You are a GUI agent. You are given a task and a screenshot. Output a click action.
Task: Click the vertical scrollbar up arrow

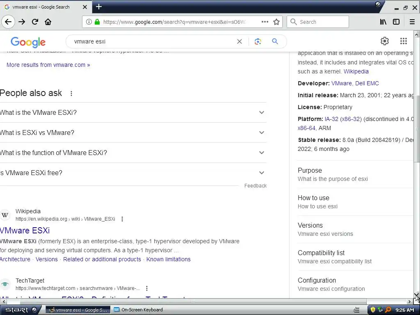click(x=417, y=34)
